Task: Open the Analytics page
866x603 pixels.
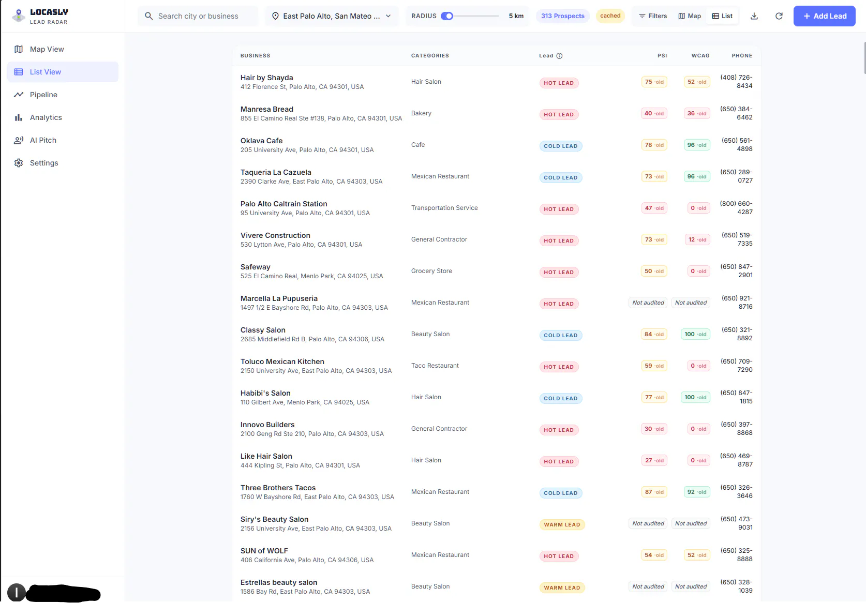Action: (63, 117)
